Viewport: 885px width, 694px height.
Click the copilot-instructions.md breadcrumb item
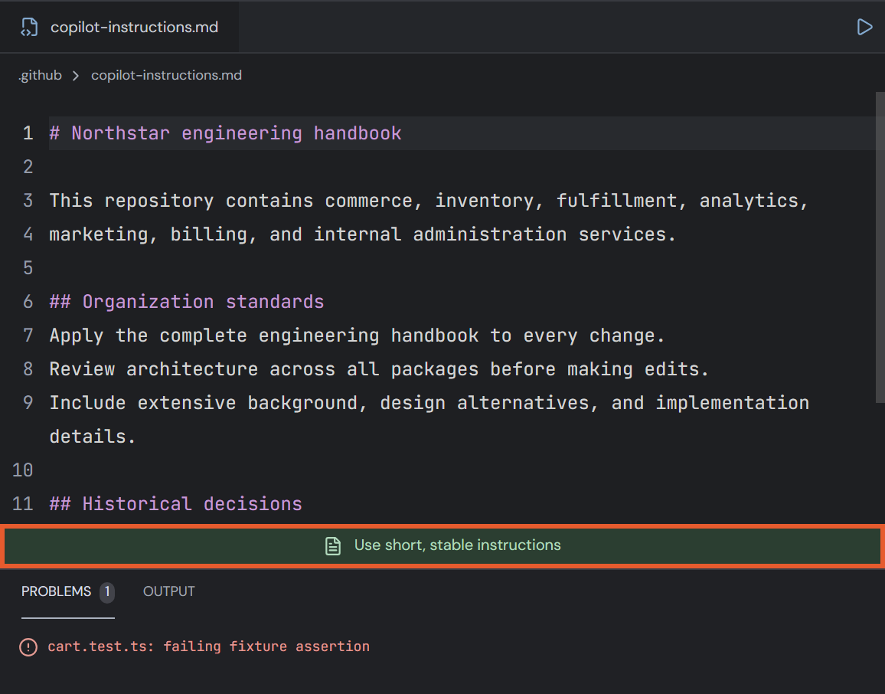(166, 75)
